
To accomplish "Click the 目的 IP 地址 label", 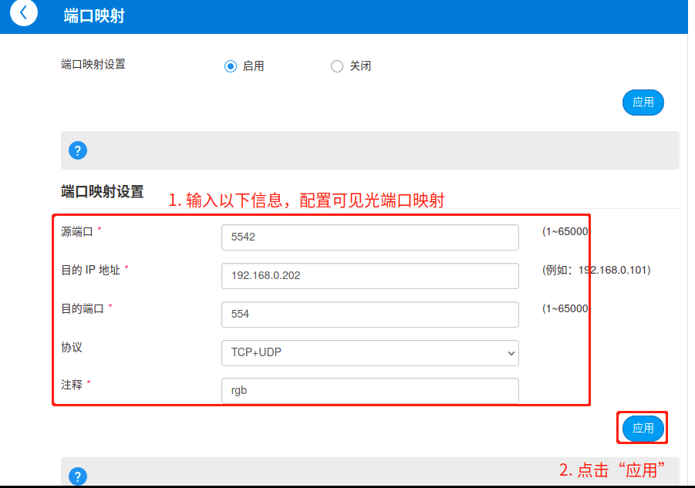I will point(91,270).
